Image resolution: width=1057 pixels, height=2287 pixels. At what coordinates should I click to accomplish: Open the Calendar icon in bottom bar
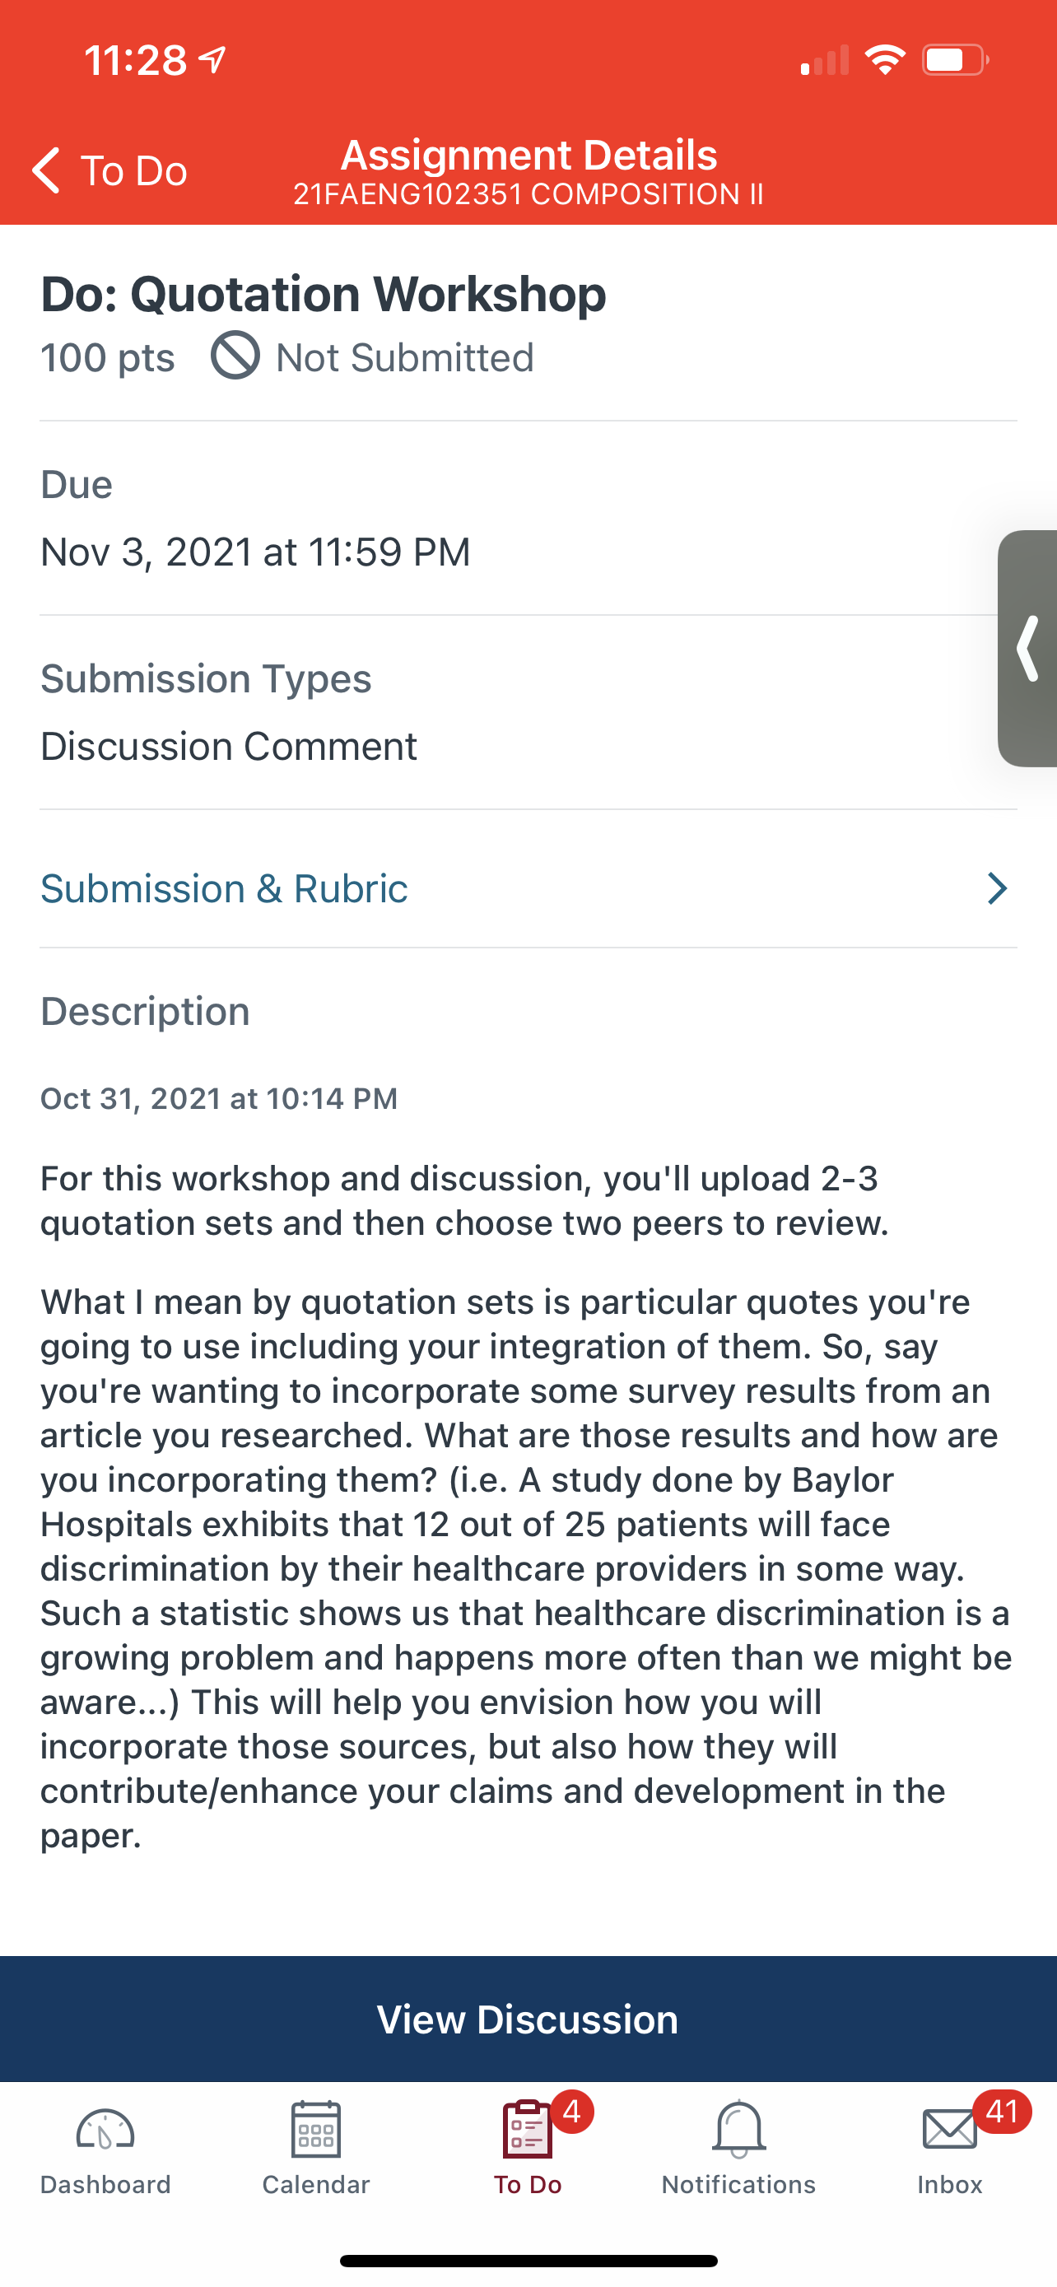click(316, 2129)
